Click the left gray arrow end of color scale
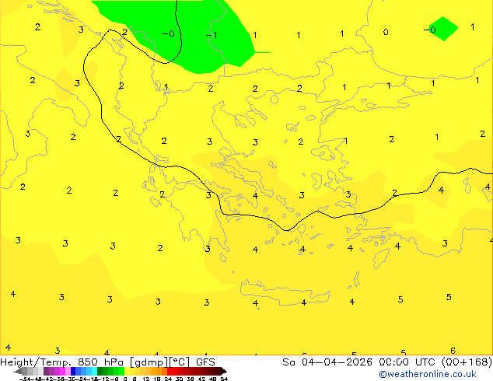The width and height of the screenshot is (493, 381). coord(18,372)
